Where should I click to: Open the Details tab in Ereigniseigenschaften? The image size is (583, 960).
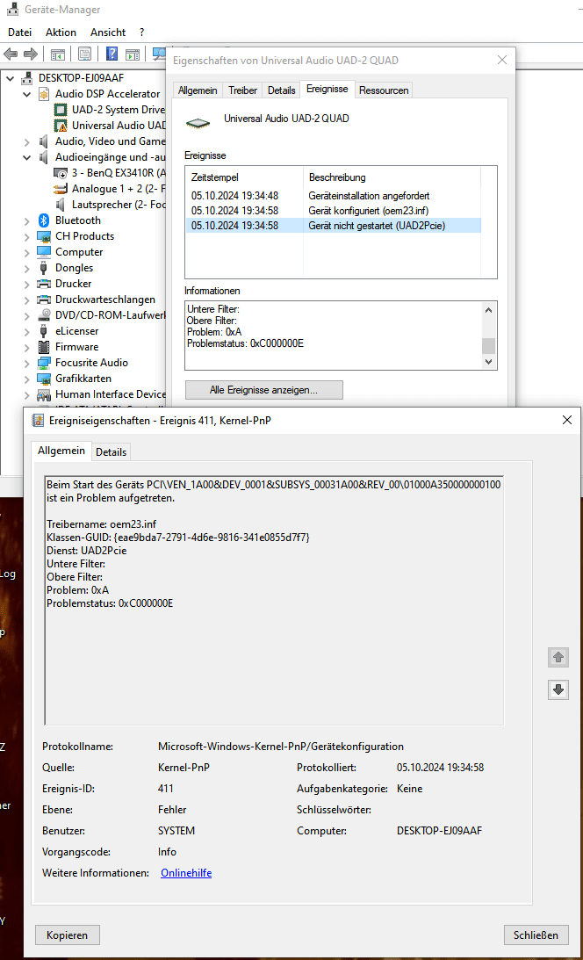[x=111, y=452]
